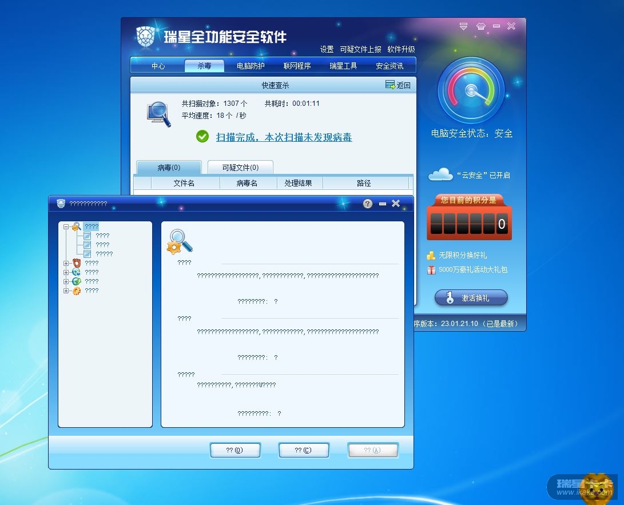The image size is (624, 505).
Task: Click the computer magnifier scan icon in 快速查杀 panel
Action: pyautogui.click(x=159, y=114)
